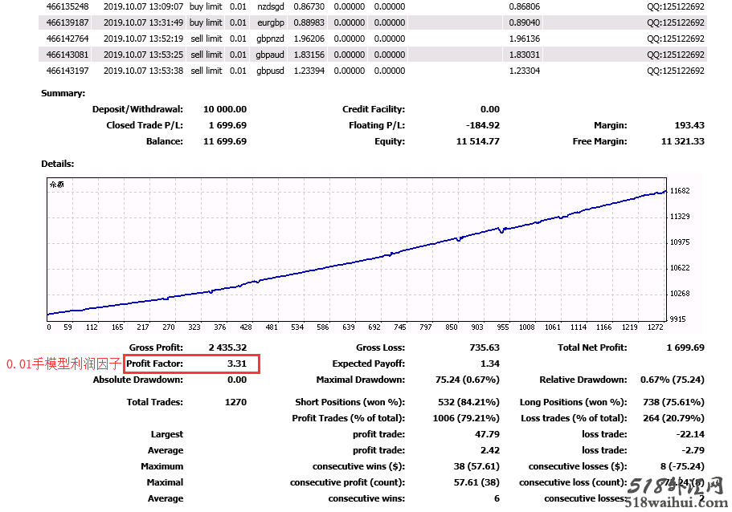732x512 pixels.
Task: Click the 'buy limit' type in eurgbp row
Action: click(x=206, y=22)
